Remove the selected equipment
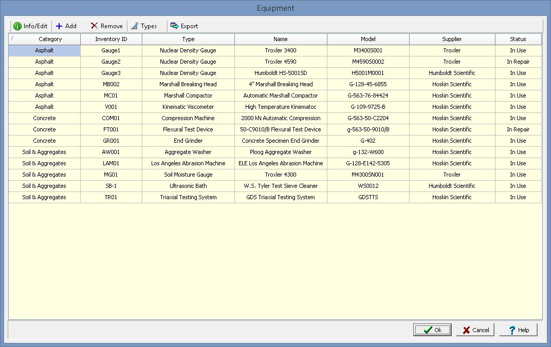Viewport: 551px width, 347px height. [106, 26]
